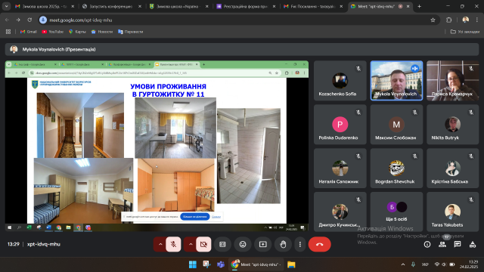
Task: Leave the call with the red button
Action: pos(319,244)
